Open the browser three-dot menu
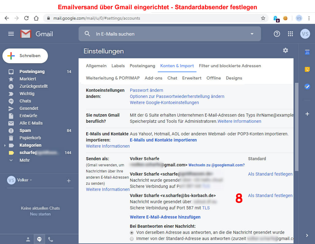 [309, 18]
